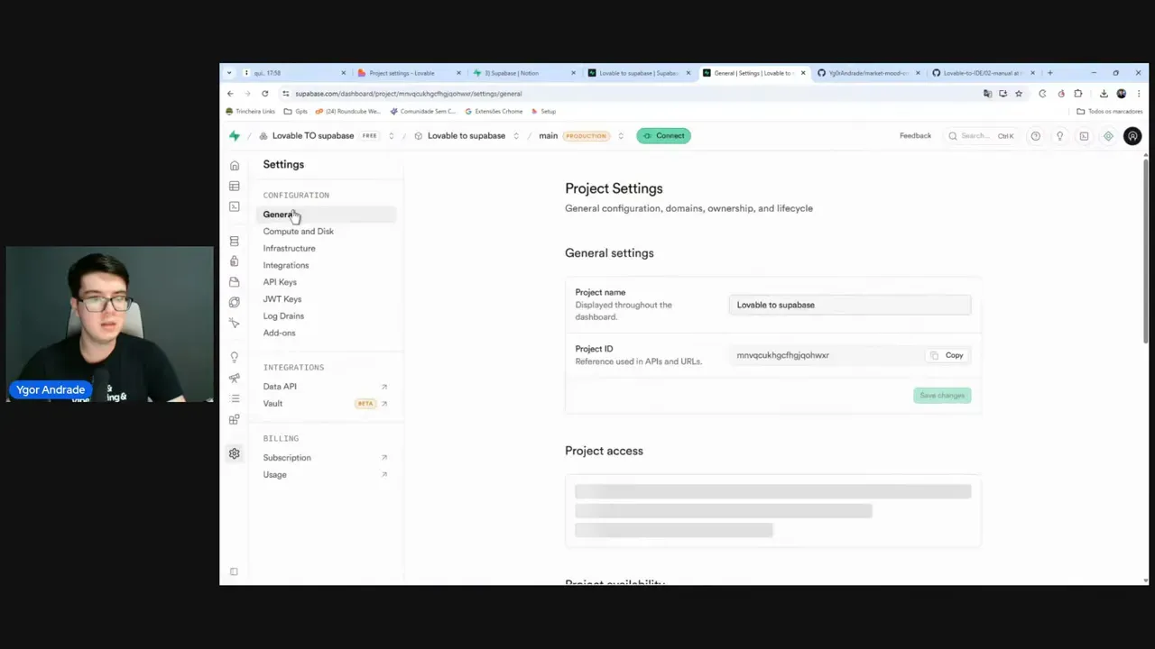Switch to the Lovable-to-IDE/02-manual GitHub tab
The height and width of the screenshot is (649, 1155).
(983, 73)
